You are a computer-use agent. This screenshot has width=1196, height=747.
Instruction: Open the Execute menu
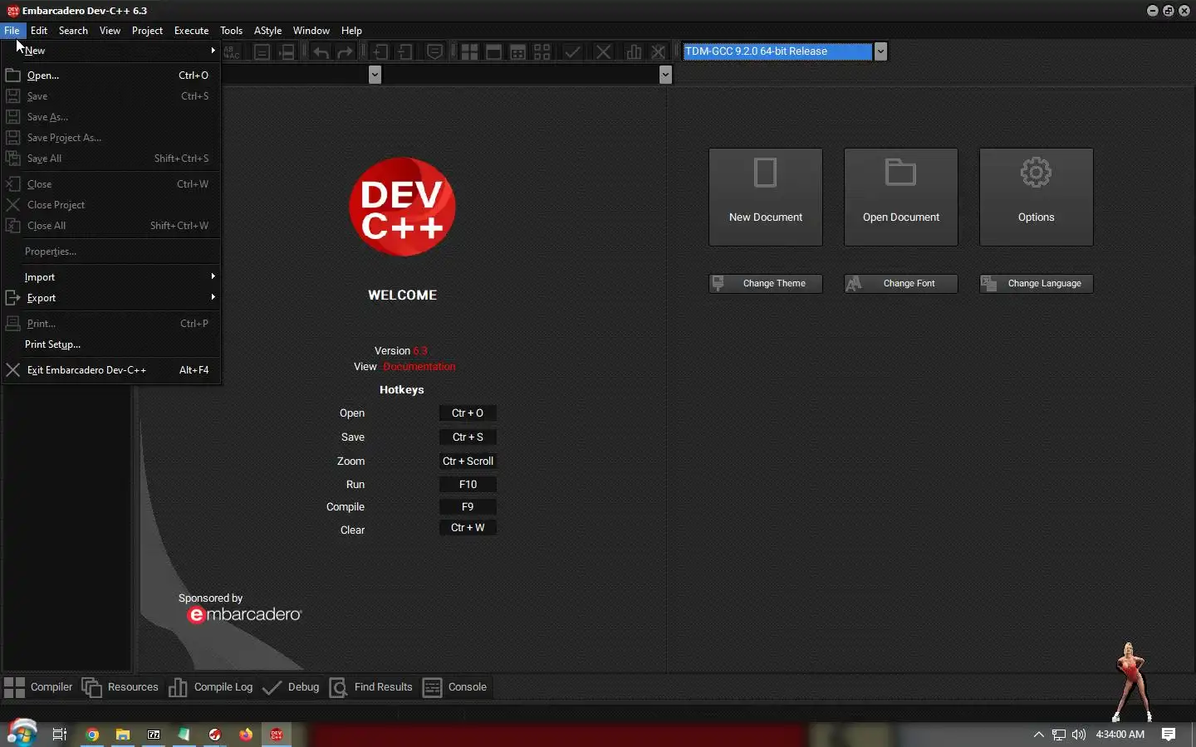pos(191,31)
